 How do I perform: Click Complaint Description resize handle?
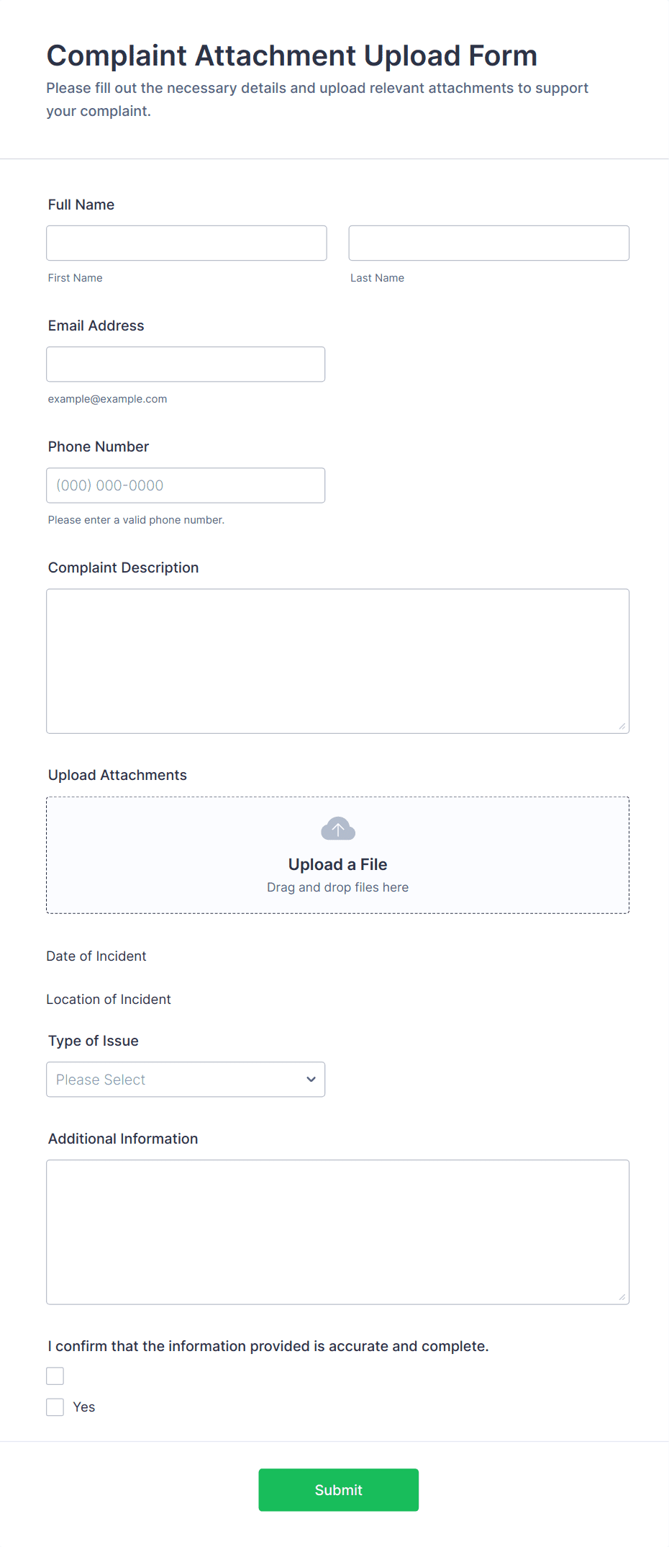click(622, 726)
